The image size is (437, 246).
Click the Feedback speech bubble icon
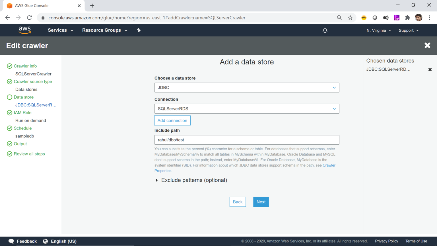tap(11, 241)
